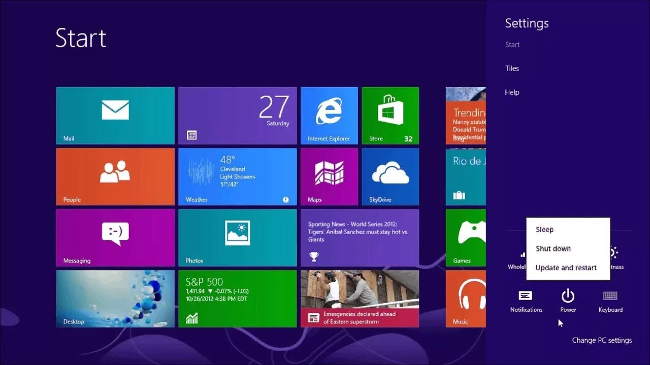The image size is (650, 365).
Task: Open the SkyDrive tile
Action: point(390,176)
